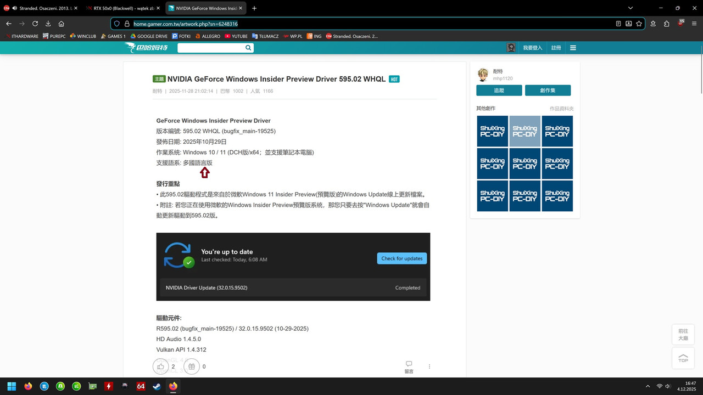
Task: Send a gift with the gift icon
Action: point(191,366)
